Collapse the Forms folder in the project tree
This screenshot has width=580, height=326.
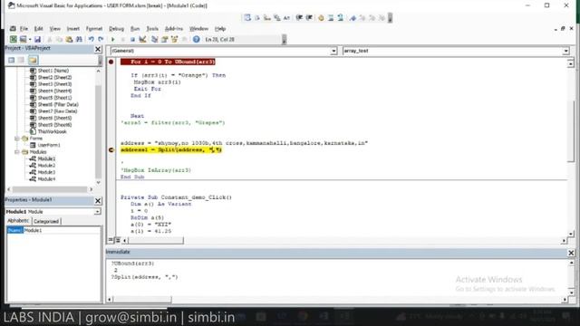[x=17, y=139]
